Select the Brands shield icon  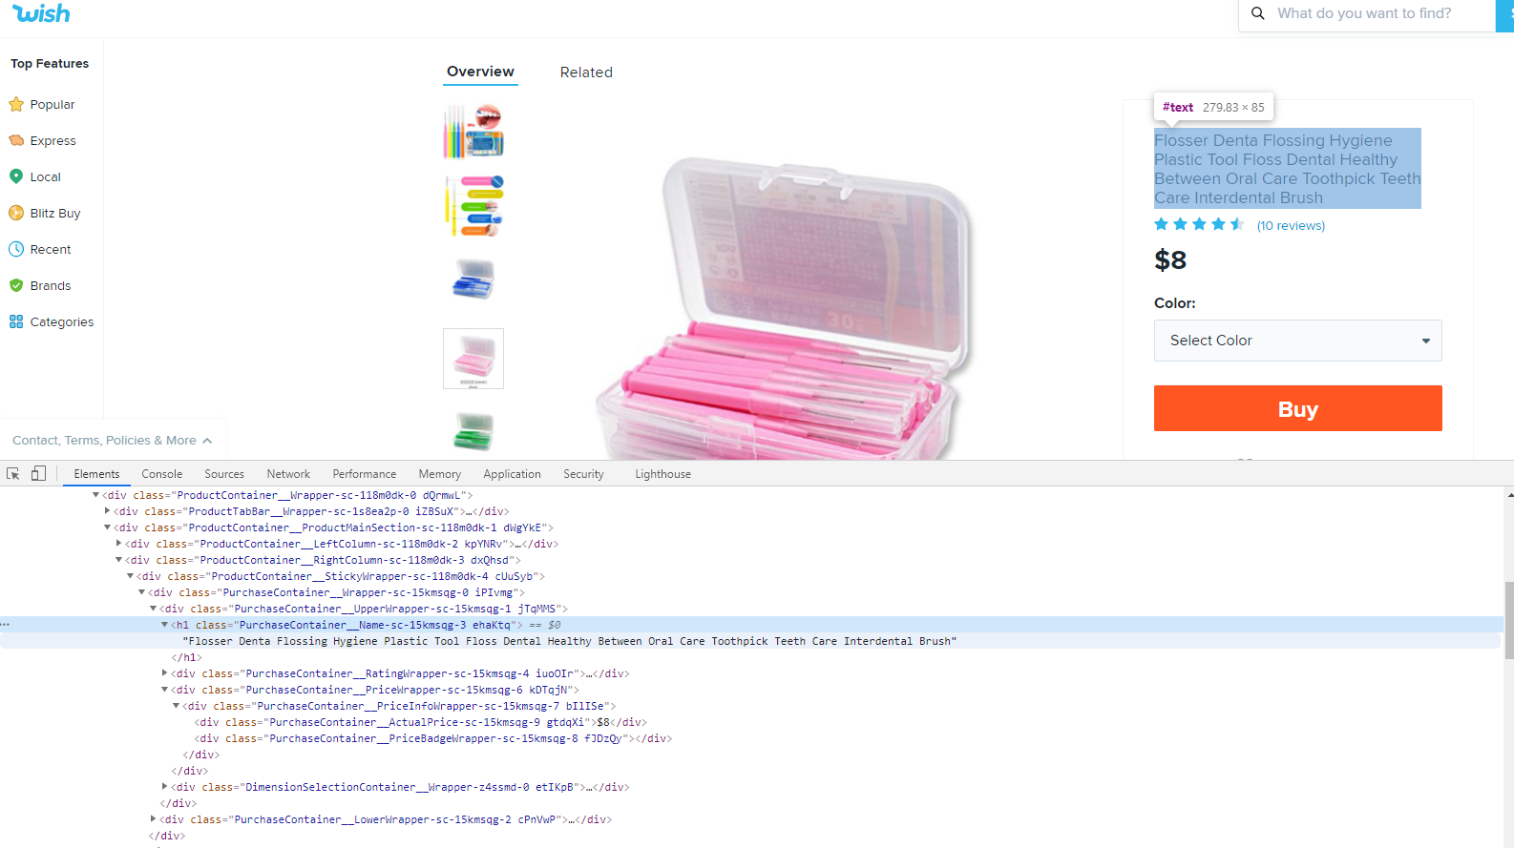click(16, 285)
